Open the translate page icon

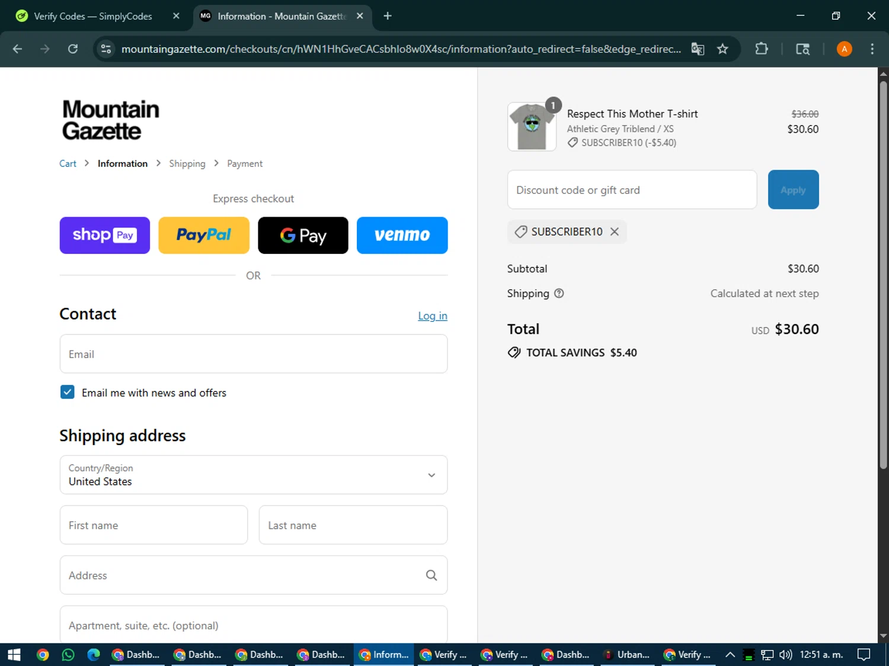698,49
